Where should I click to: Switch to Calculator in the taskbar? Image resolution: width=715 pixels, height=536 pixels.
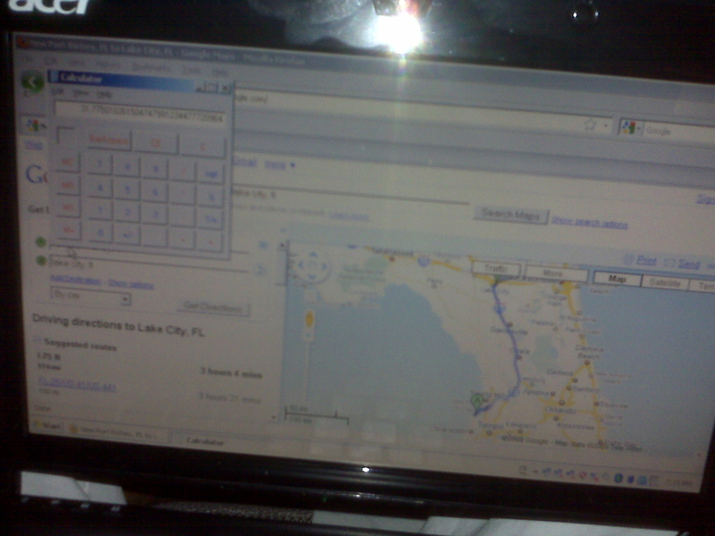206,441
